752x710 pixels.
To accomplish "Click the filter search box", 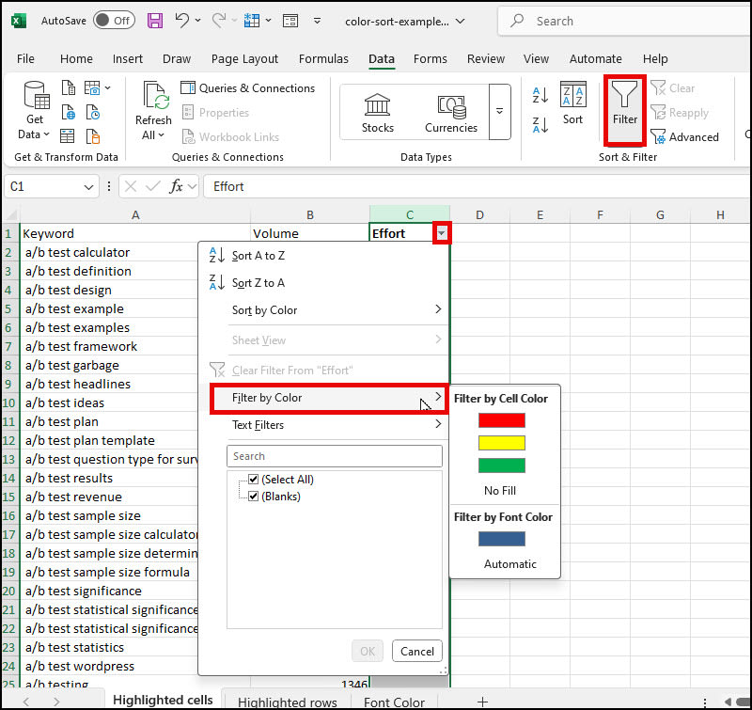I will (334, 455).
